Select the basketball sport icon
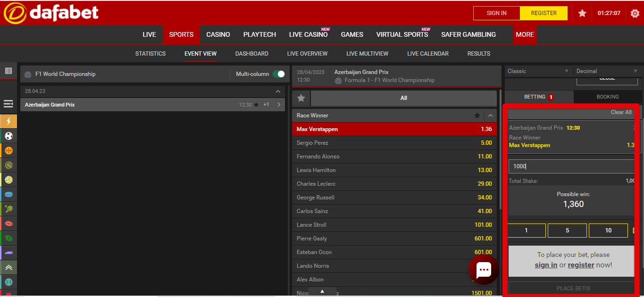The image size is (644, 297). 8,150
